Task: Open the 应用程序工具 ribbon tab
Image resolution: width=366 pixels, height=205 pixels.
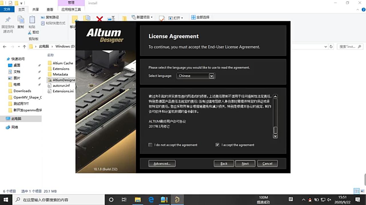Action: [71, 9]
